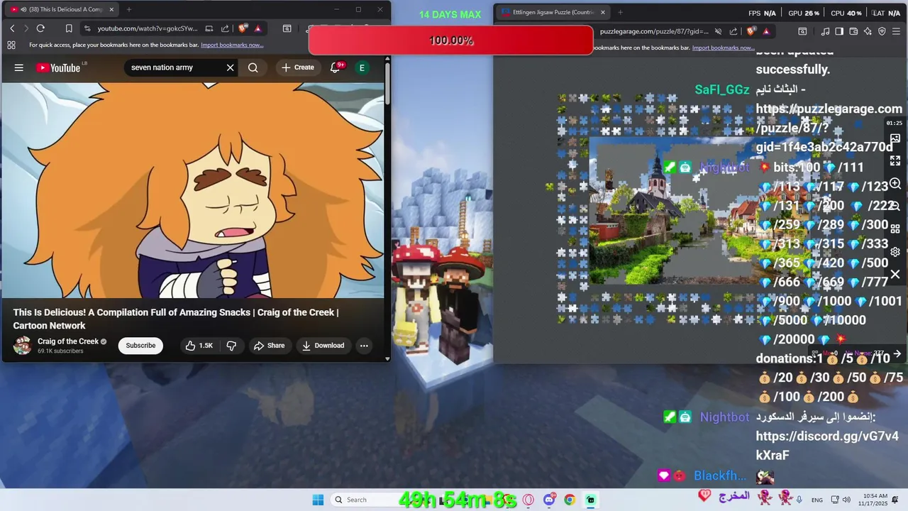The image size is (908, 511).
Task: Open a new tab in YouTube window
Action: pos(128,9)
